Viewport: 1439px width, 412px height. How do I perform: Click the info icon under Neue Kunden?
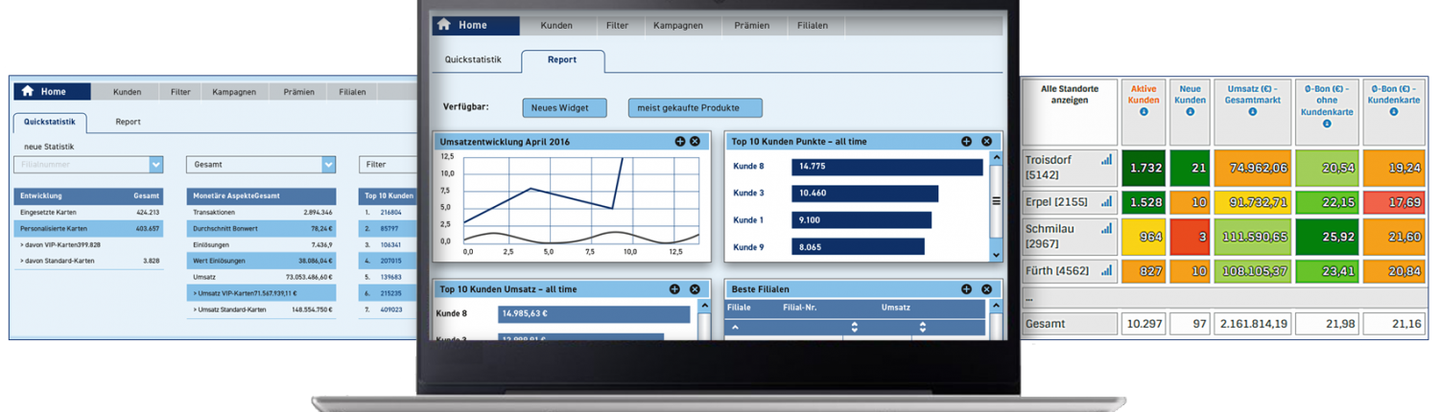(1191, 112)
